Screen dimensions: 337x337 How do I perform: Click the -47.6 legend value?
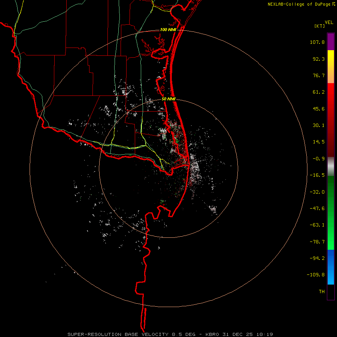pos(317,209)
